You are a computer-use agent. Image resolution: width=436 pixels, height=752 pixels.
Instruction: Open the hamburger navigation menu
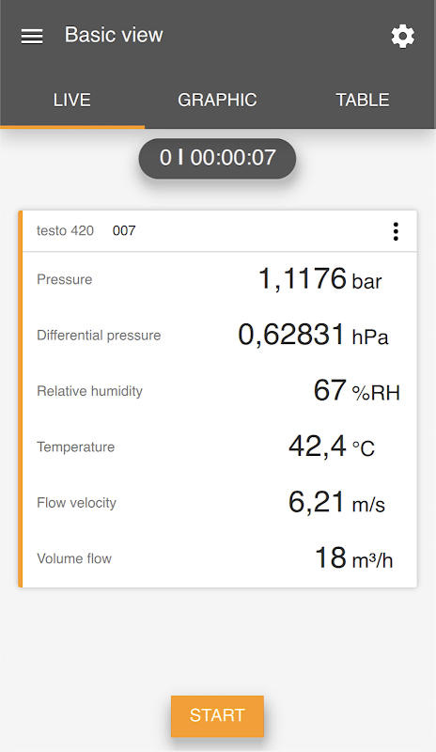32,37
